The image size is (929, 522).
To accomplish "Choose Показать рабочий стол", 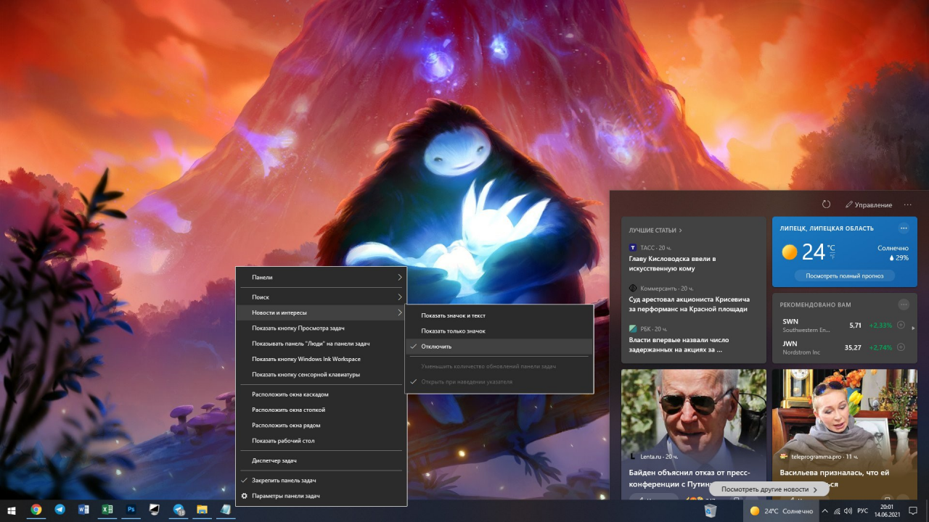I will (322, 441).
